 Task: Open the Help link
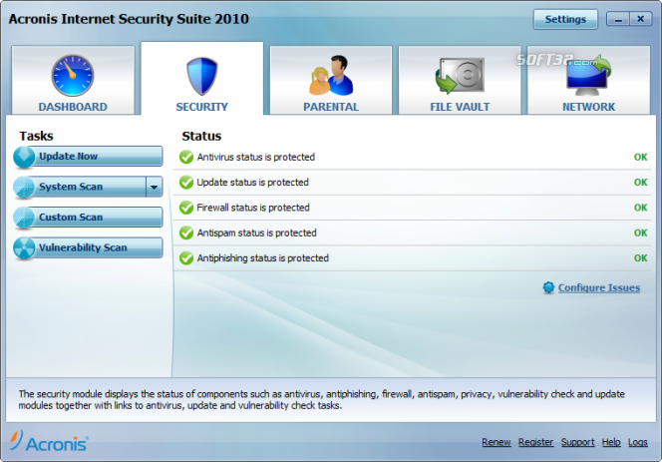coord(611,442)
